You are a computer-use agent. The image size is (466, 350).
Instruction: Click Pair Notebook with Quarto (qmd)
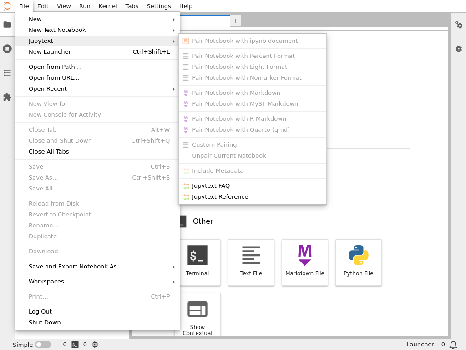click(x=253, y=130)
